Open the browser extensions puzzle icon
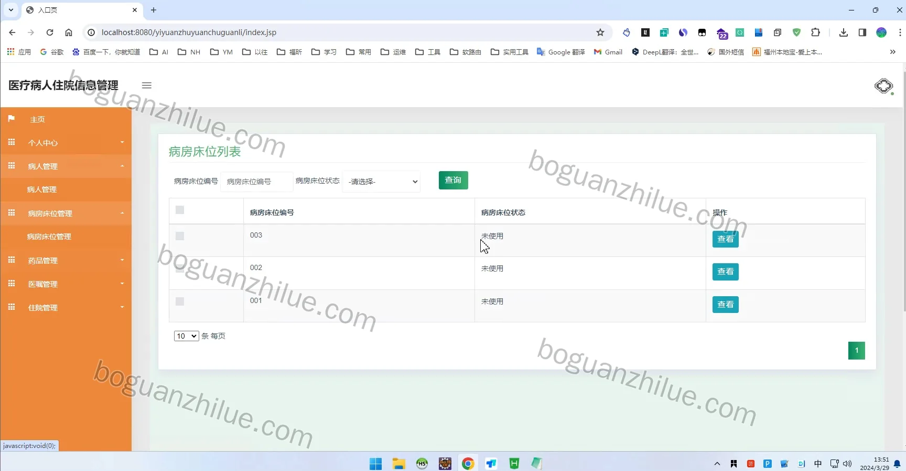 [815, 32]
